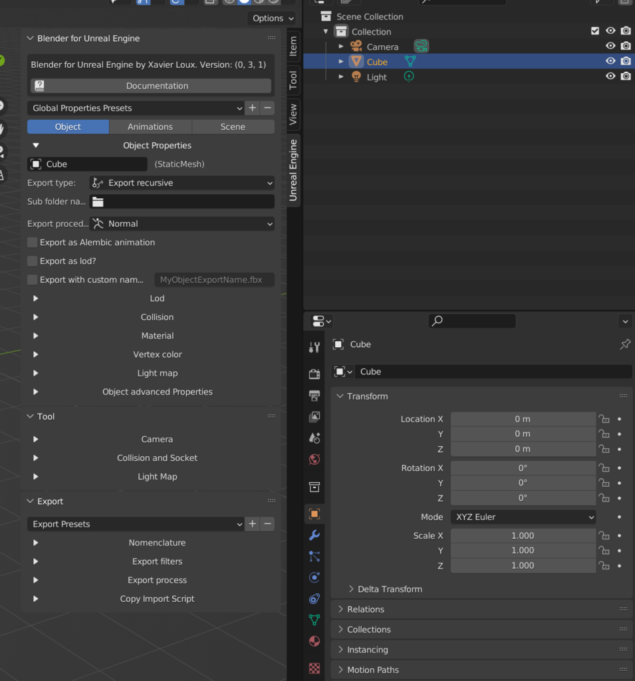The image size is (635, 681).
Task: Open the Texture properties checkerboard icon
Action: pyautogui.click(x=315, y=668)
